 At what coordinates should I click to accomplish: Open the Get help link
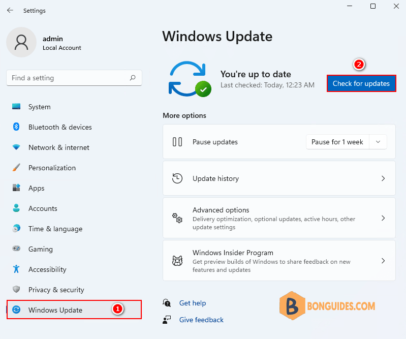pyautogui.click(x=192, y=303)
